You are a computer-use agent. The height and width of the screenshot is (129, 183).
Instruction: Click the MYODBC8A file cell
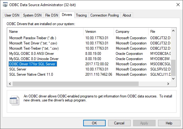pos(161,54)
